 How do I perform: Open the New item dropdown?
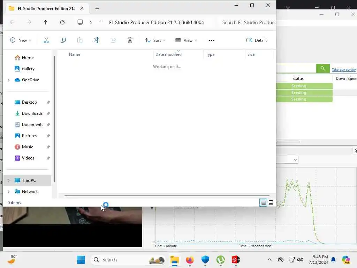pos(21,40)
